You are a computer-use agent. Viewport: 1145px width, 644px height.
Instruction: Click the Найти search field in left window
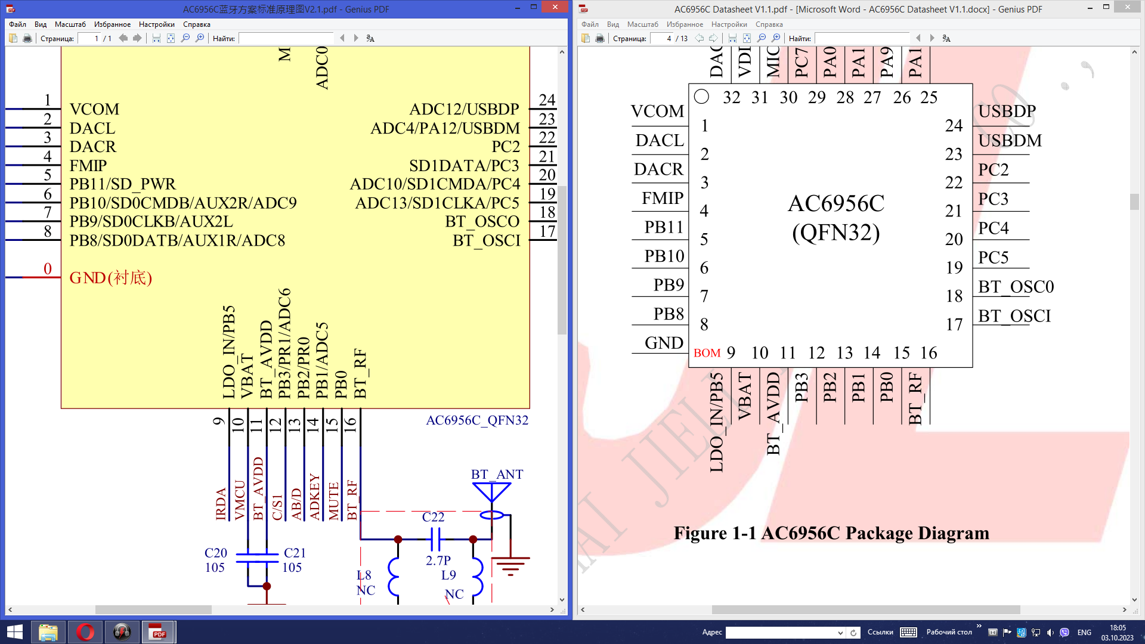[286, 38]
